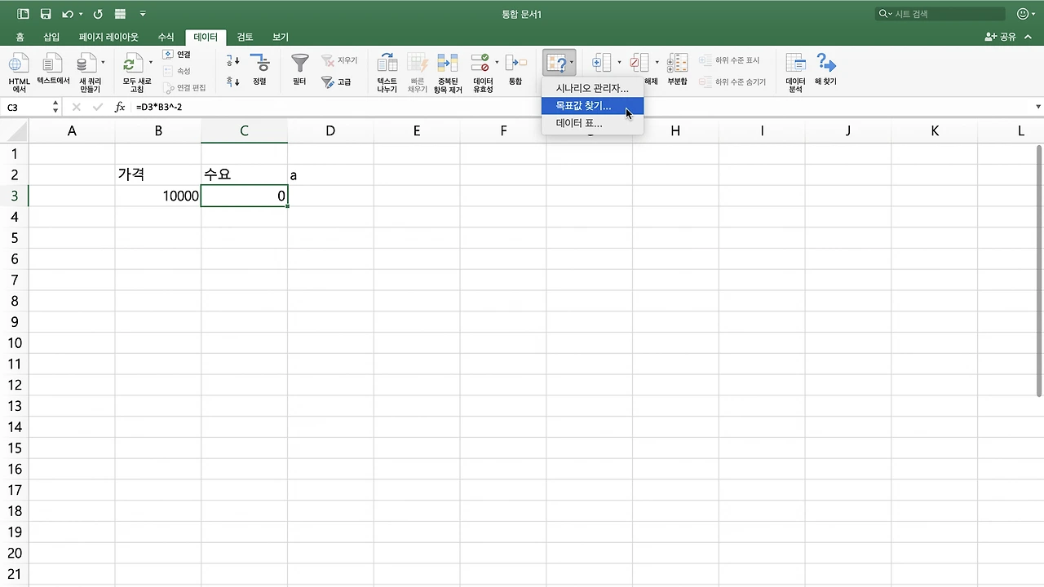
Task: Click the select-all corner of the grid
Action: click(x=14, y=130)
